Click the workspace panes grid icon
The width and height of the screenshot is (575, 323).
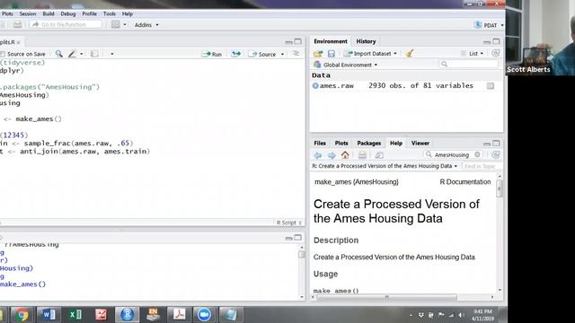pyautogui.click(x=116, y=24)
